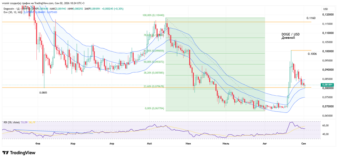Select the USD currency label on price axis
Viewport: 338px width, 159px height.
tap(325, 9)
